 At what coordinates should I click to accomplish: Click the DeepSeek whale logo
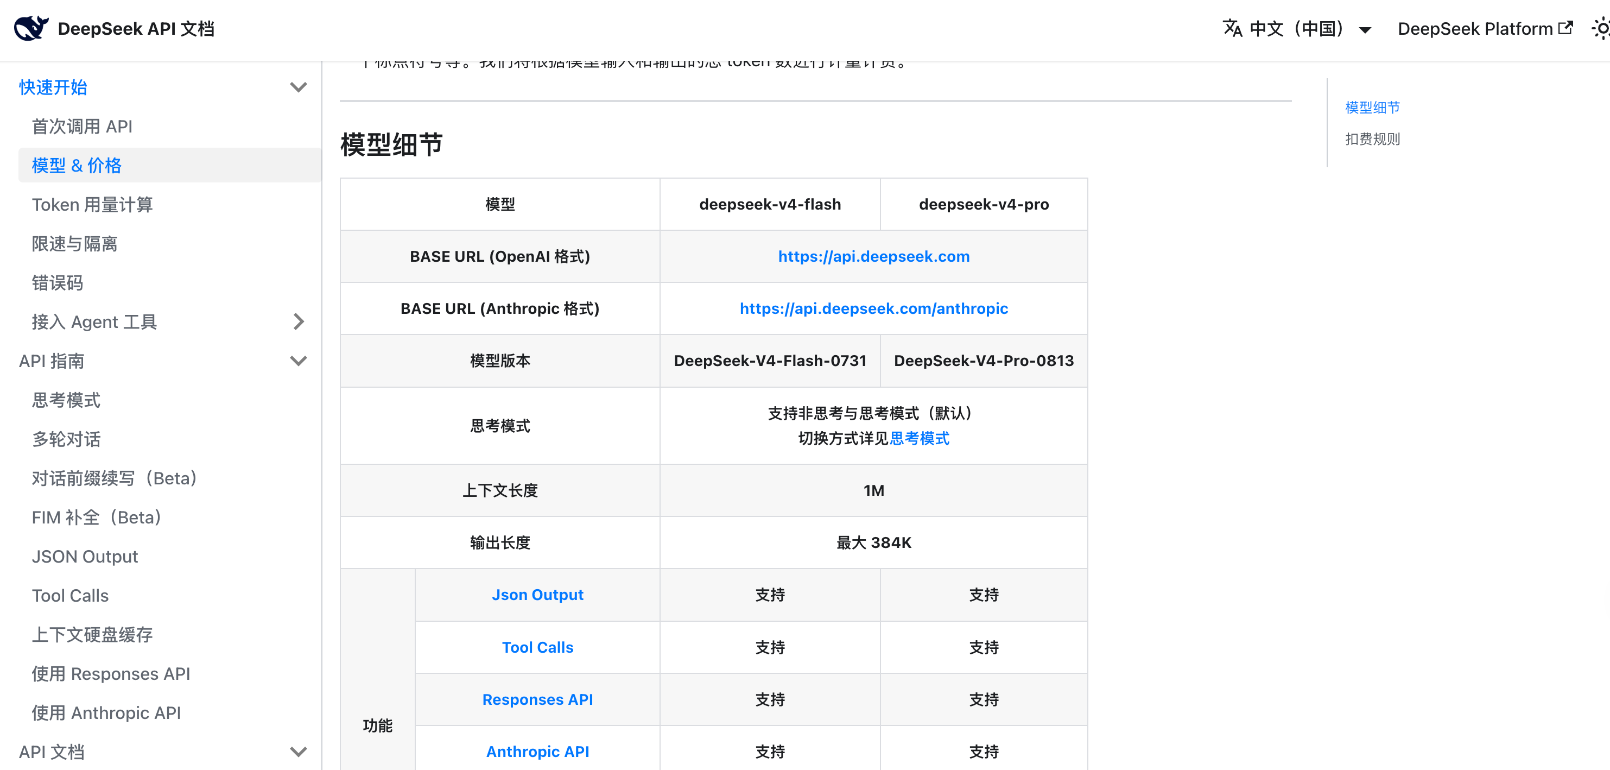coord(31,28)
